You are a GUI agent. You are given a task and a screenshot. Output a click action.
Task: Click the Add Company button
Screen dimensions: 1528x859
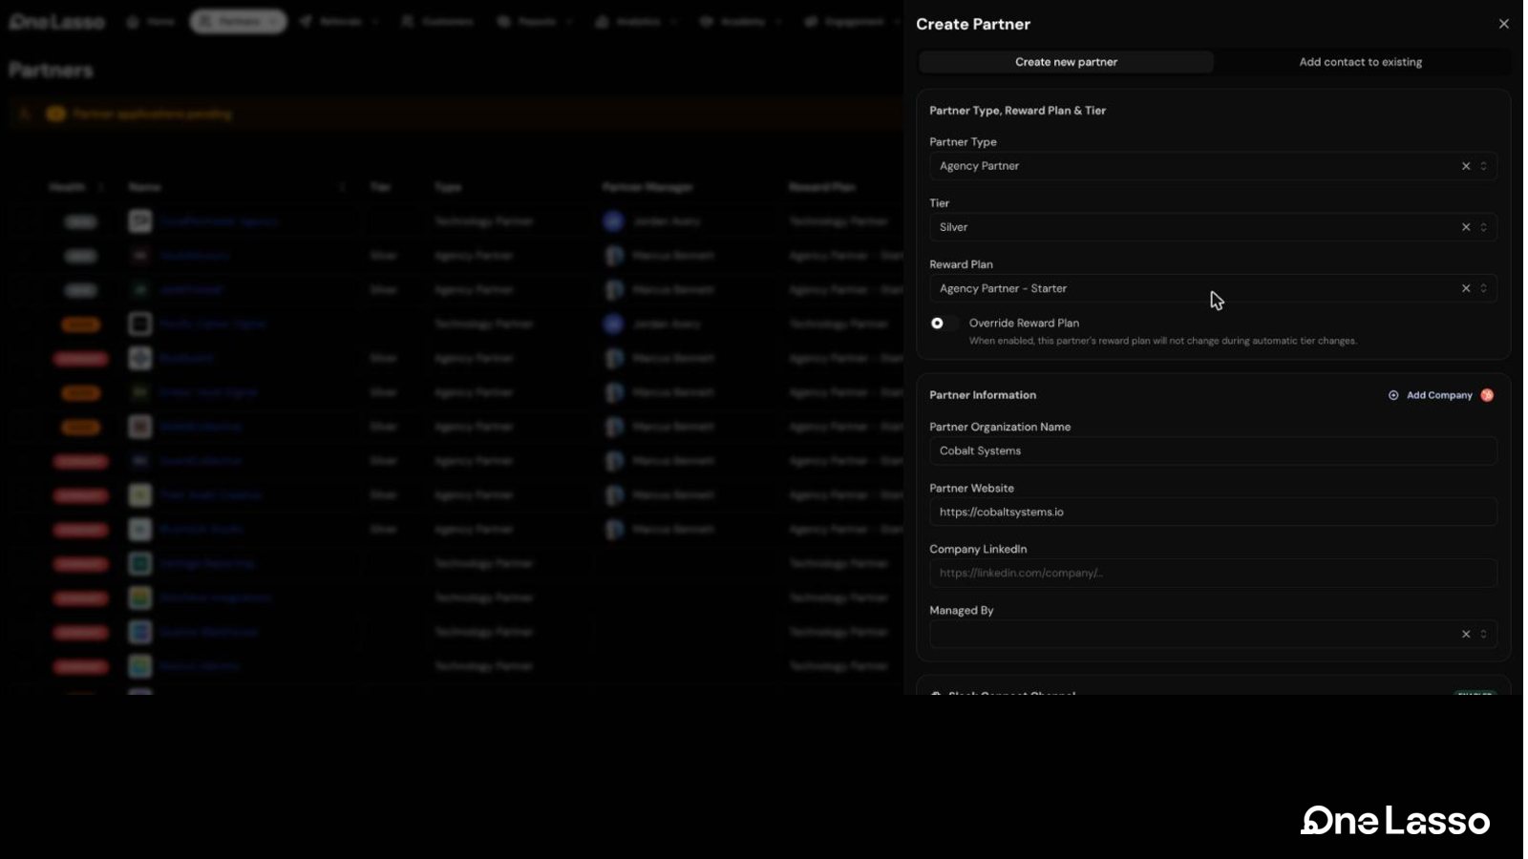[1431, 395]
